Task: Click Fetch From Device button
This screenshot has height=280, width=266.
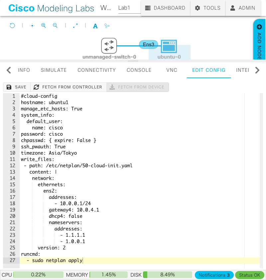Action: (x=137, y=87)
